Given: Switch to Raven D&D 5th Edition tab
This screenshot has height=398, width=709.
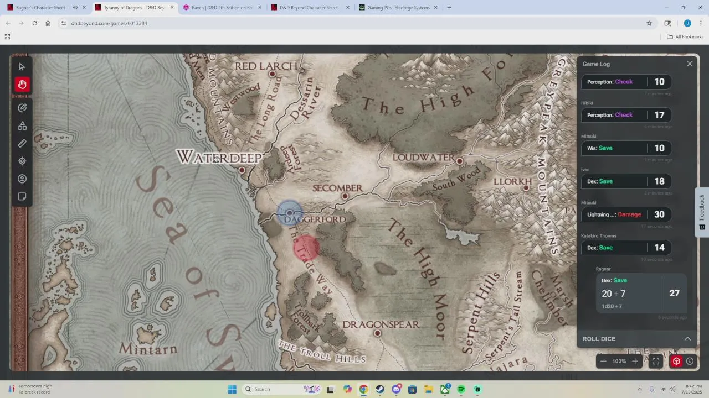Looking at the screenshot, I should (x=222, y=8).
